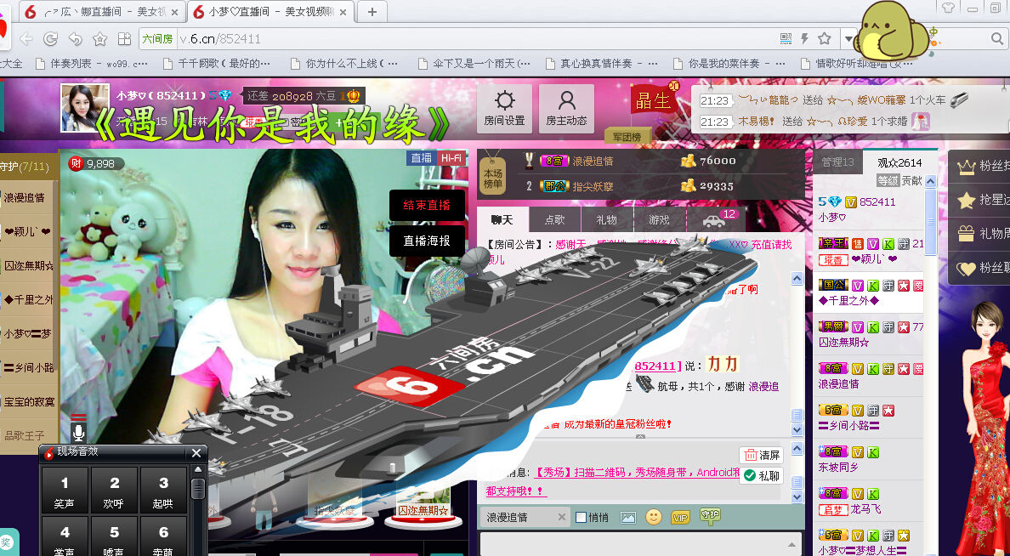This screenshot has width=1010, height=556.
Task: Click the browser address bar URL v.6.cn/852411
Action: 220,38
